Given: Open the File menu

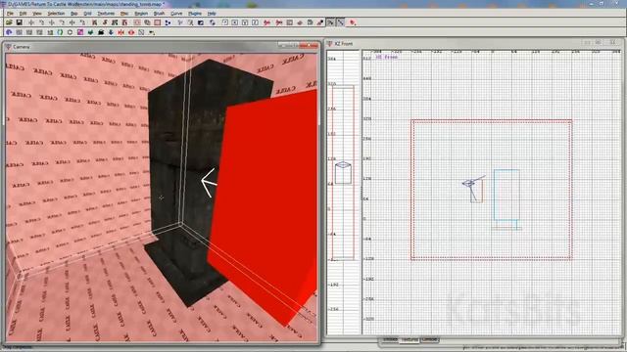Looking at the screenshot, I should [x=10, y=13].
